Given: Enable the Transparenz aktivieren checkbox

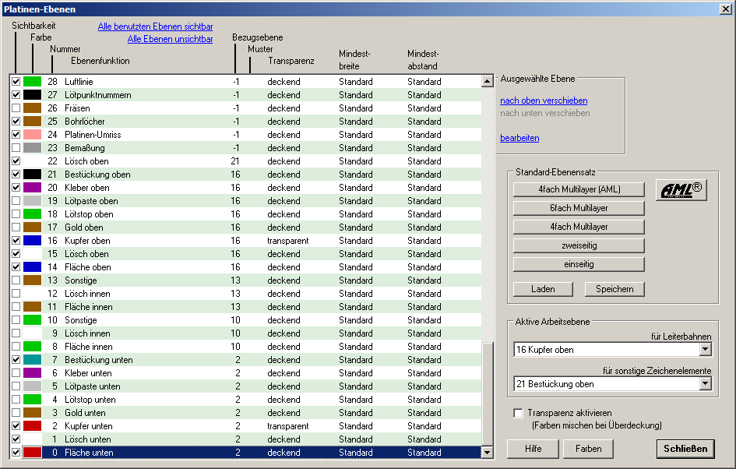Looking at the screenshot, I should click(518, 413).
